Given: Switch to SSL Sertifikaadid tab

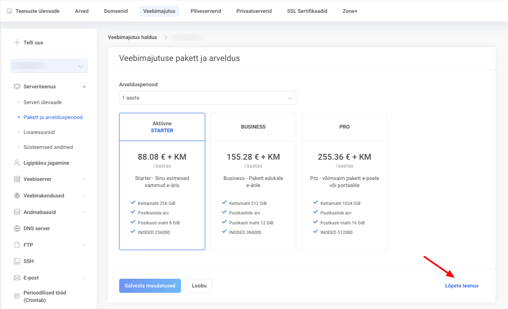Looking at the screenshot, I should point(307,11).
